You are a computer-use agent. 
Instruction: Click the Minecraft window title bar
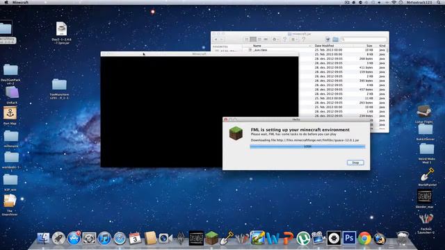point(200,54)
